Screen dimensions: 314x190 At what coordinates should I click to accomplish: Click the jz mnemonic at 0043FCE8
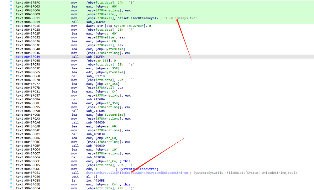(x=73, y=181)
